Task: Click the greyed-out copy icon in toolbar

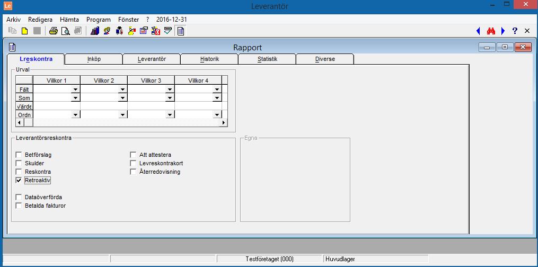Action: point(12,31)
